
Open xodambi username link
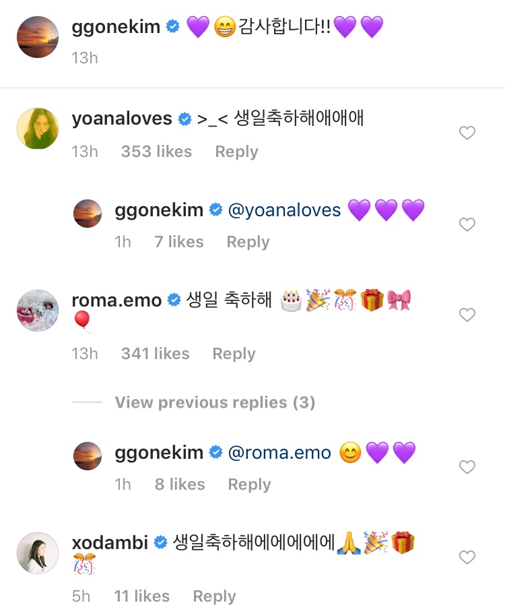[110, 542]
